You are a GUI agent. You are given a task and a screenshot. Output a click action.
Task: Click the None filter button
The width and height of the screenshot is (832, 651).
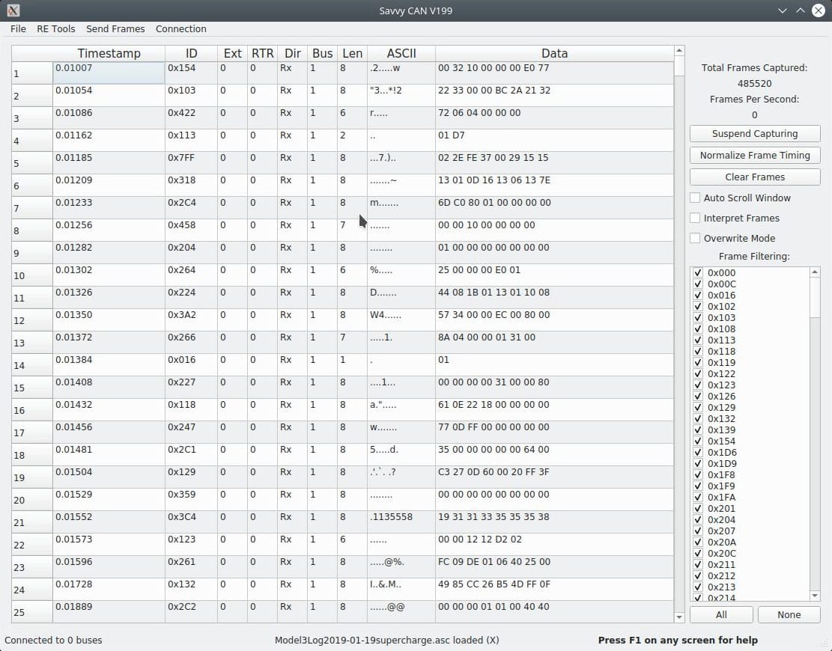789,615
